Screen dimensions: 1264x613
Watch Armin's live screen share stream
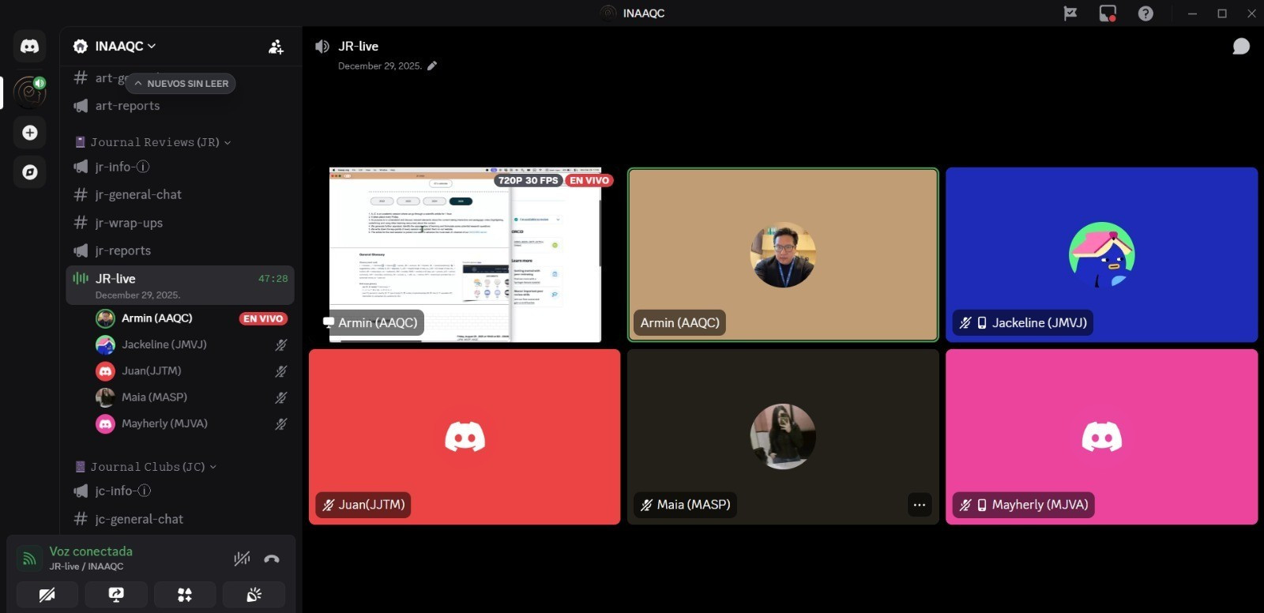point(465,254)
